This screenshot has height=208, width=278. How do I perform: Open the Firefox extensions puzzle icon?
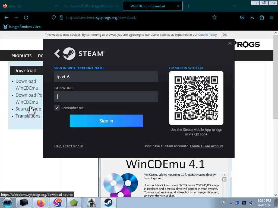coord(262,17)
